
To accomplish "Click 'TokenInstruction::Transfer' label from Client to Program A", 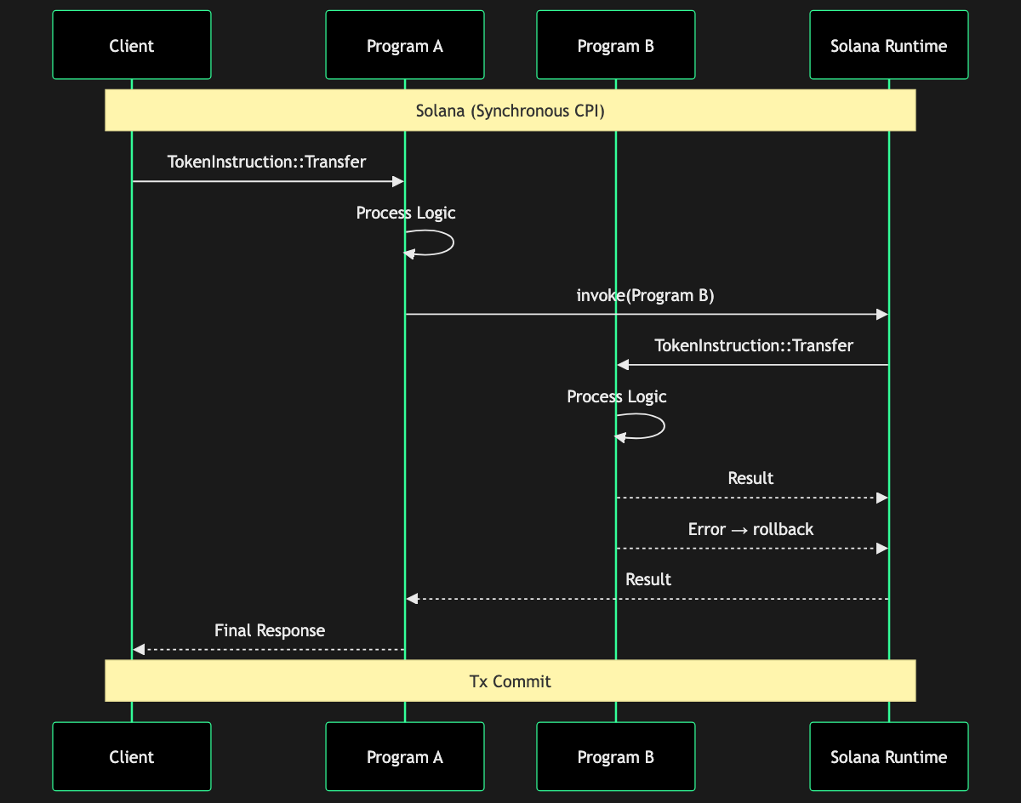I will [x=267, y=162].
